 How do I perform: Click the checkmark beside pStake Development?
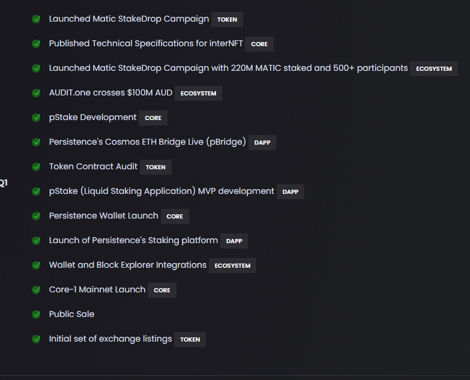pyautogui.click(x=37, y=118)
